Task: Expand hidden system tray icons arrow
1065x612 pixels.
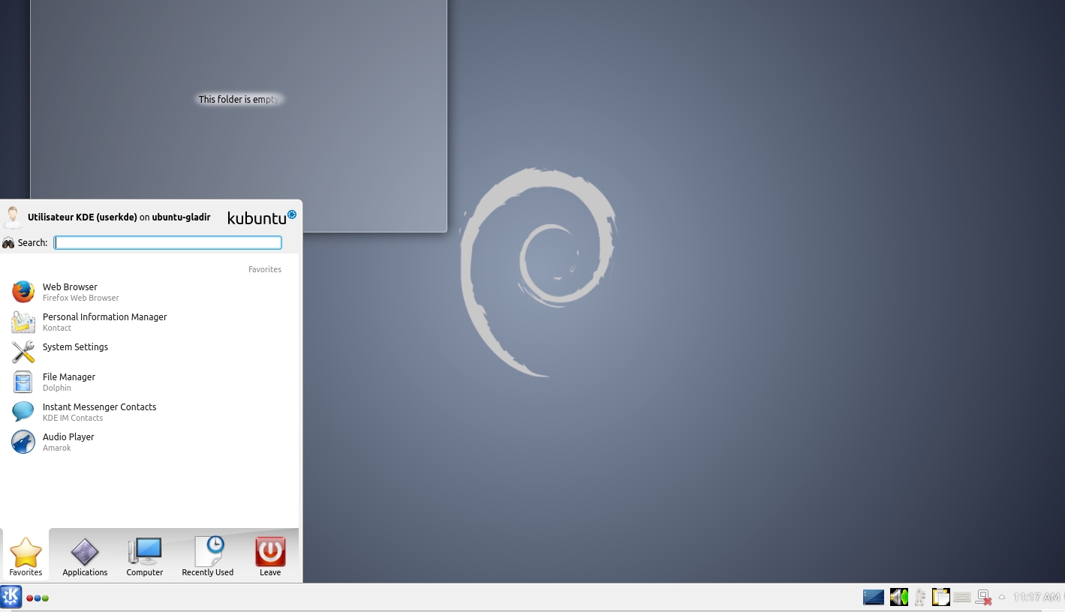Action: (x=1001, y=597)
